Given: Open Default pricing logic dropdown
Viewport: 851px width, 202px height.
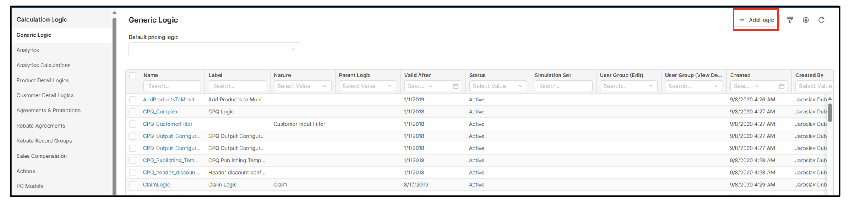Looking at the screenshot, I should 214,49.
